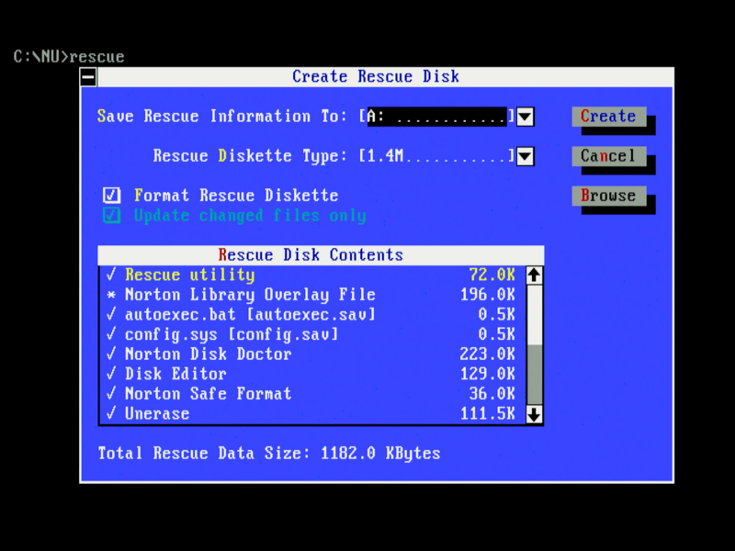Image resolution: width=735 pixels, height=551 pixels.
Task: Select the Unerase row
Action: tap(312, 414)
